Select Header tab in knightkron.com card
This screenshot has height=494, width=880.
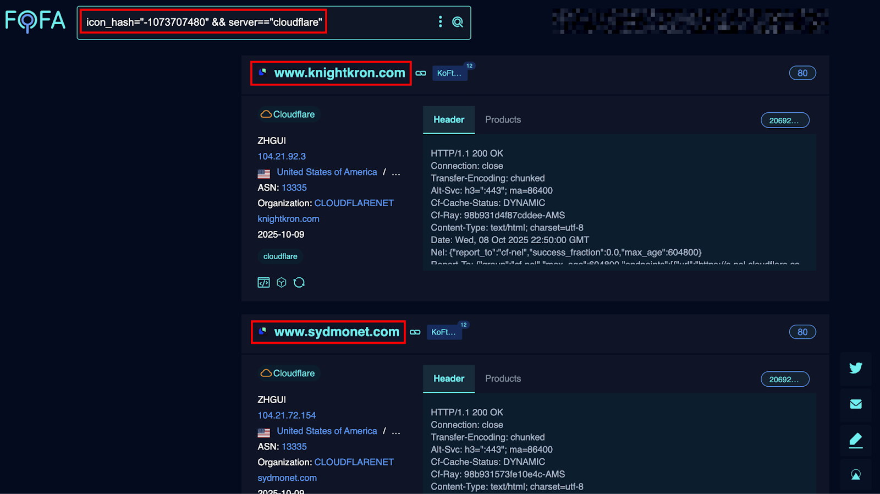449,120
